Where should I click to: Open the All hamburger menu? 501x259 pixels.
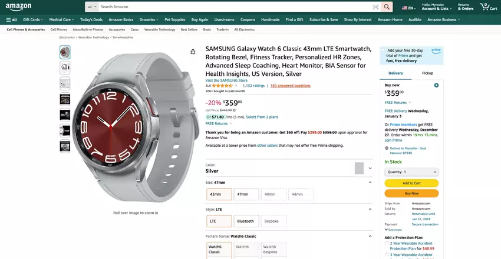click(x=11, y=19)
